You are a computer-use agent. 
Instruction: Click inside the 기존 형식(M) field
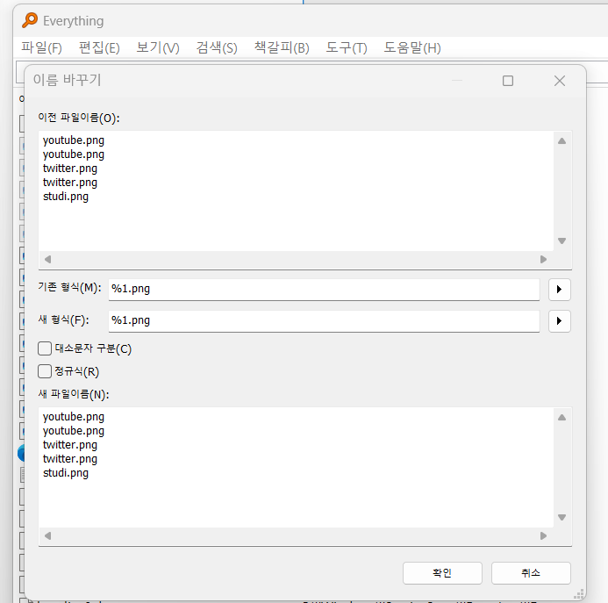pos(324,289)
